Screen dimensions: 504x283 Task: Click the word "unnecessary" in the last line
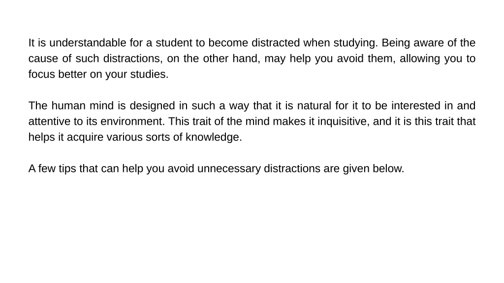tap(229, 169)
